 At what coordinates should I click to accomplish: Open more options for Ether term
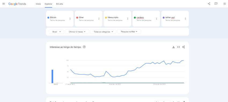tap(99, 19)
